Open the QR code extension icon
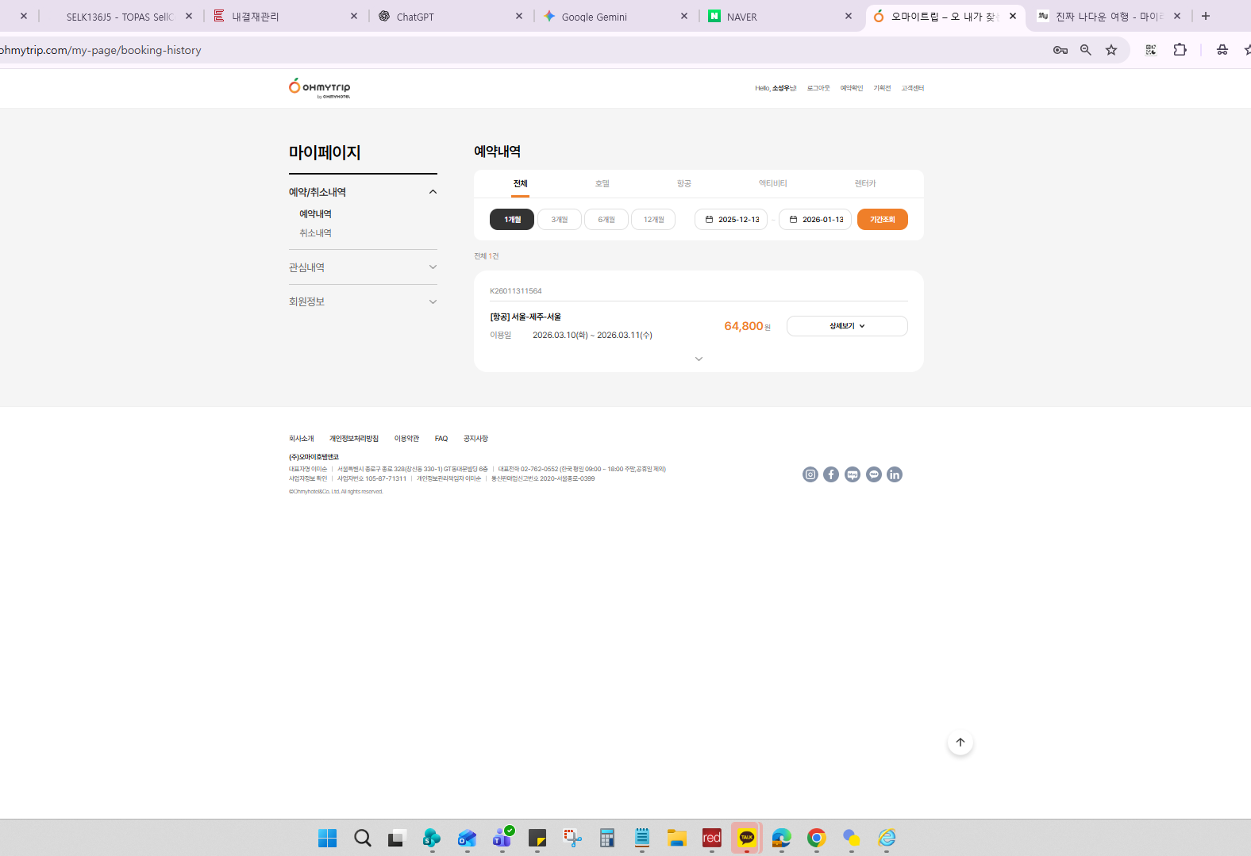This screenshot has height=856, width=1251. click(x=1151, y=50)
